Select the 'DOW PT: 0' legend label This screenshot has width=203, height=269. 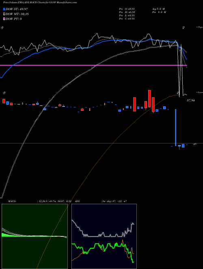(14, 19)
